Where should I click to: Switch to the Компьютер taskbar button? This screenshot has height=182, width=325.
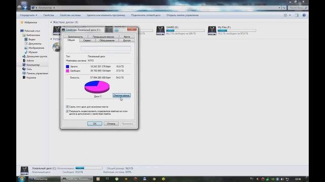click(x=44, y=179)
